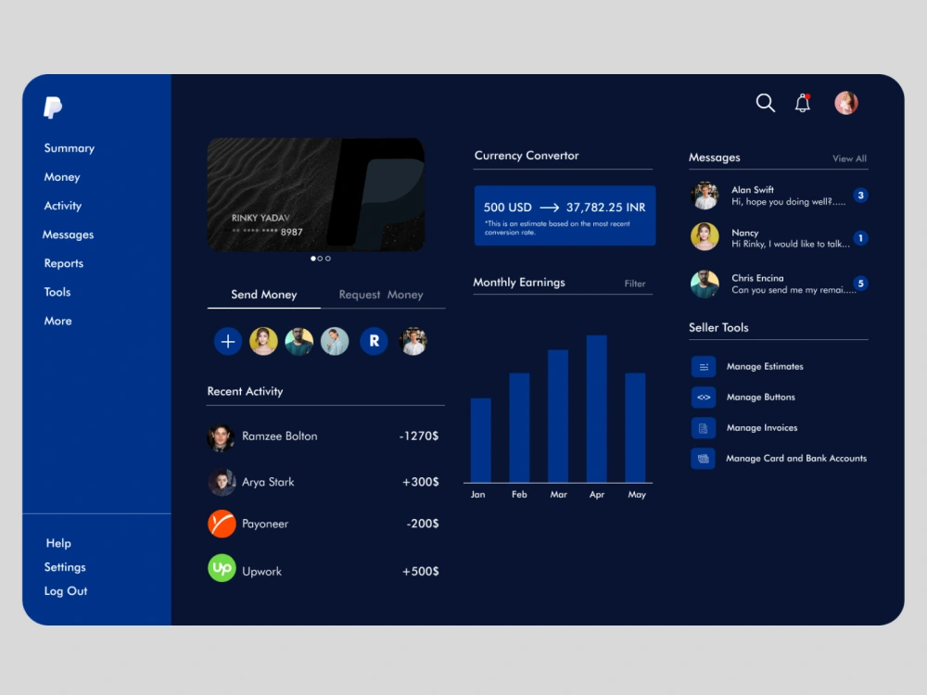Open the Monthly Earnings Filter
The image size is (927, 695).
635,284
